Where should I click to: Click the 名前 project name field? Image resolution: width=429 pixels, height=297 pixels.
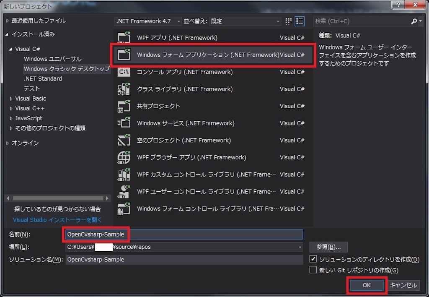(x=184, y=234)
